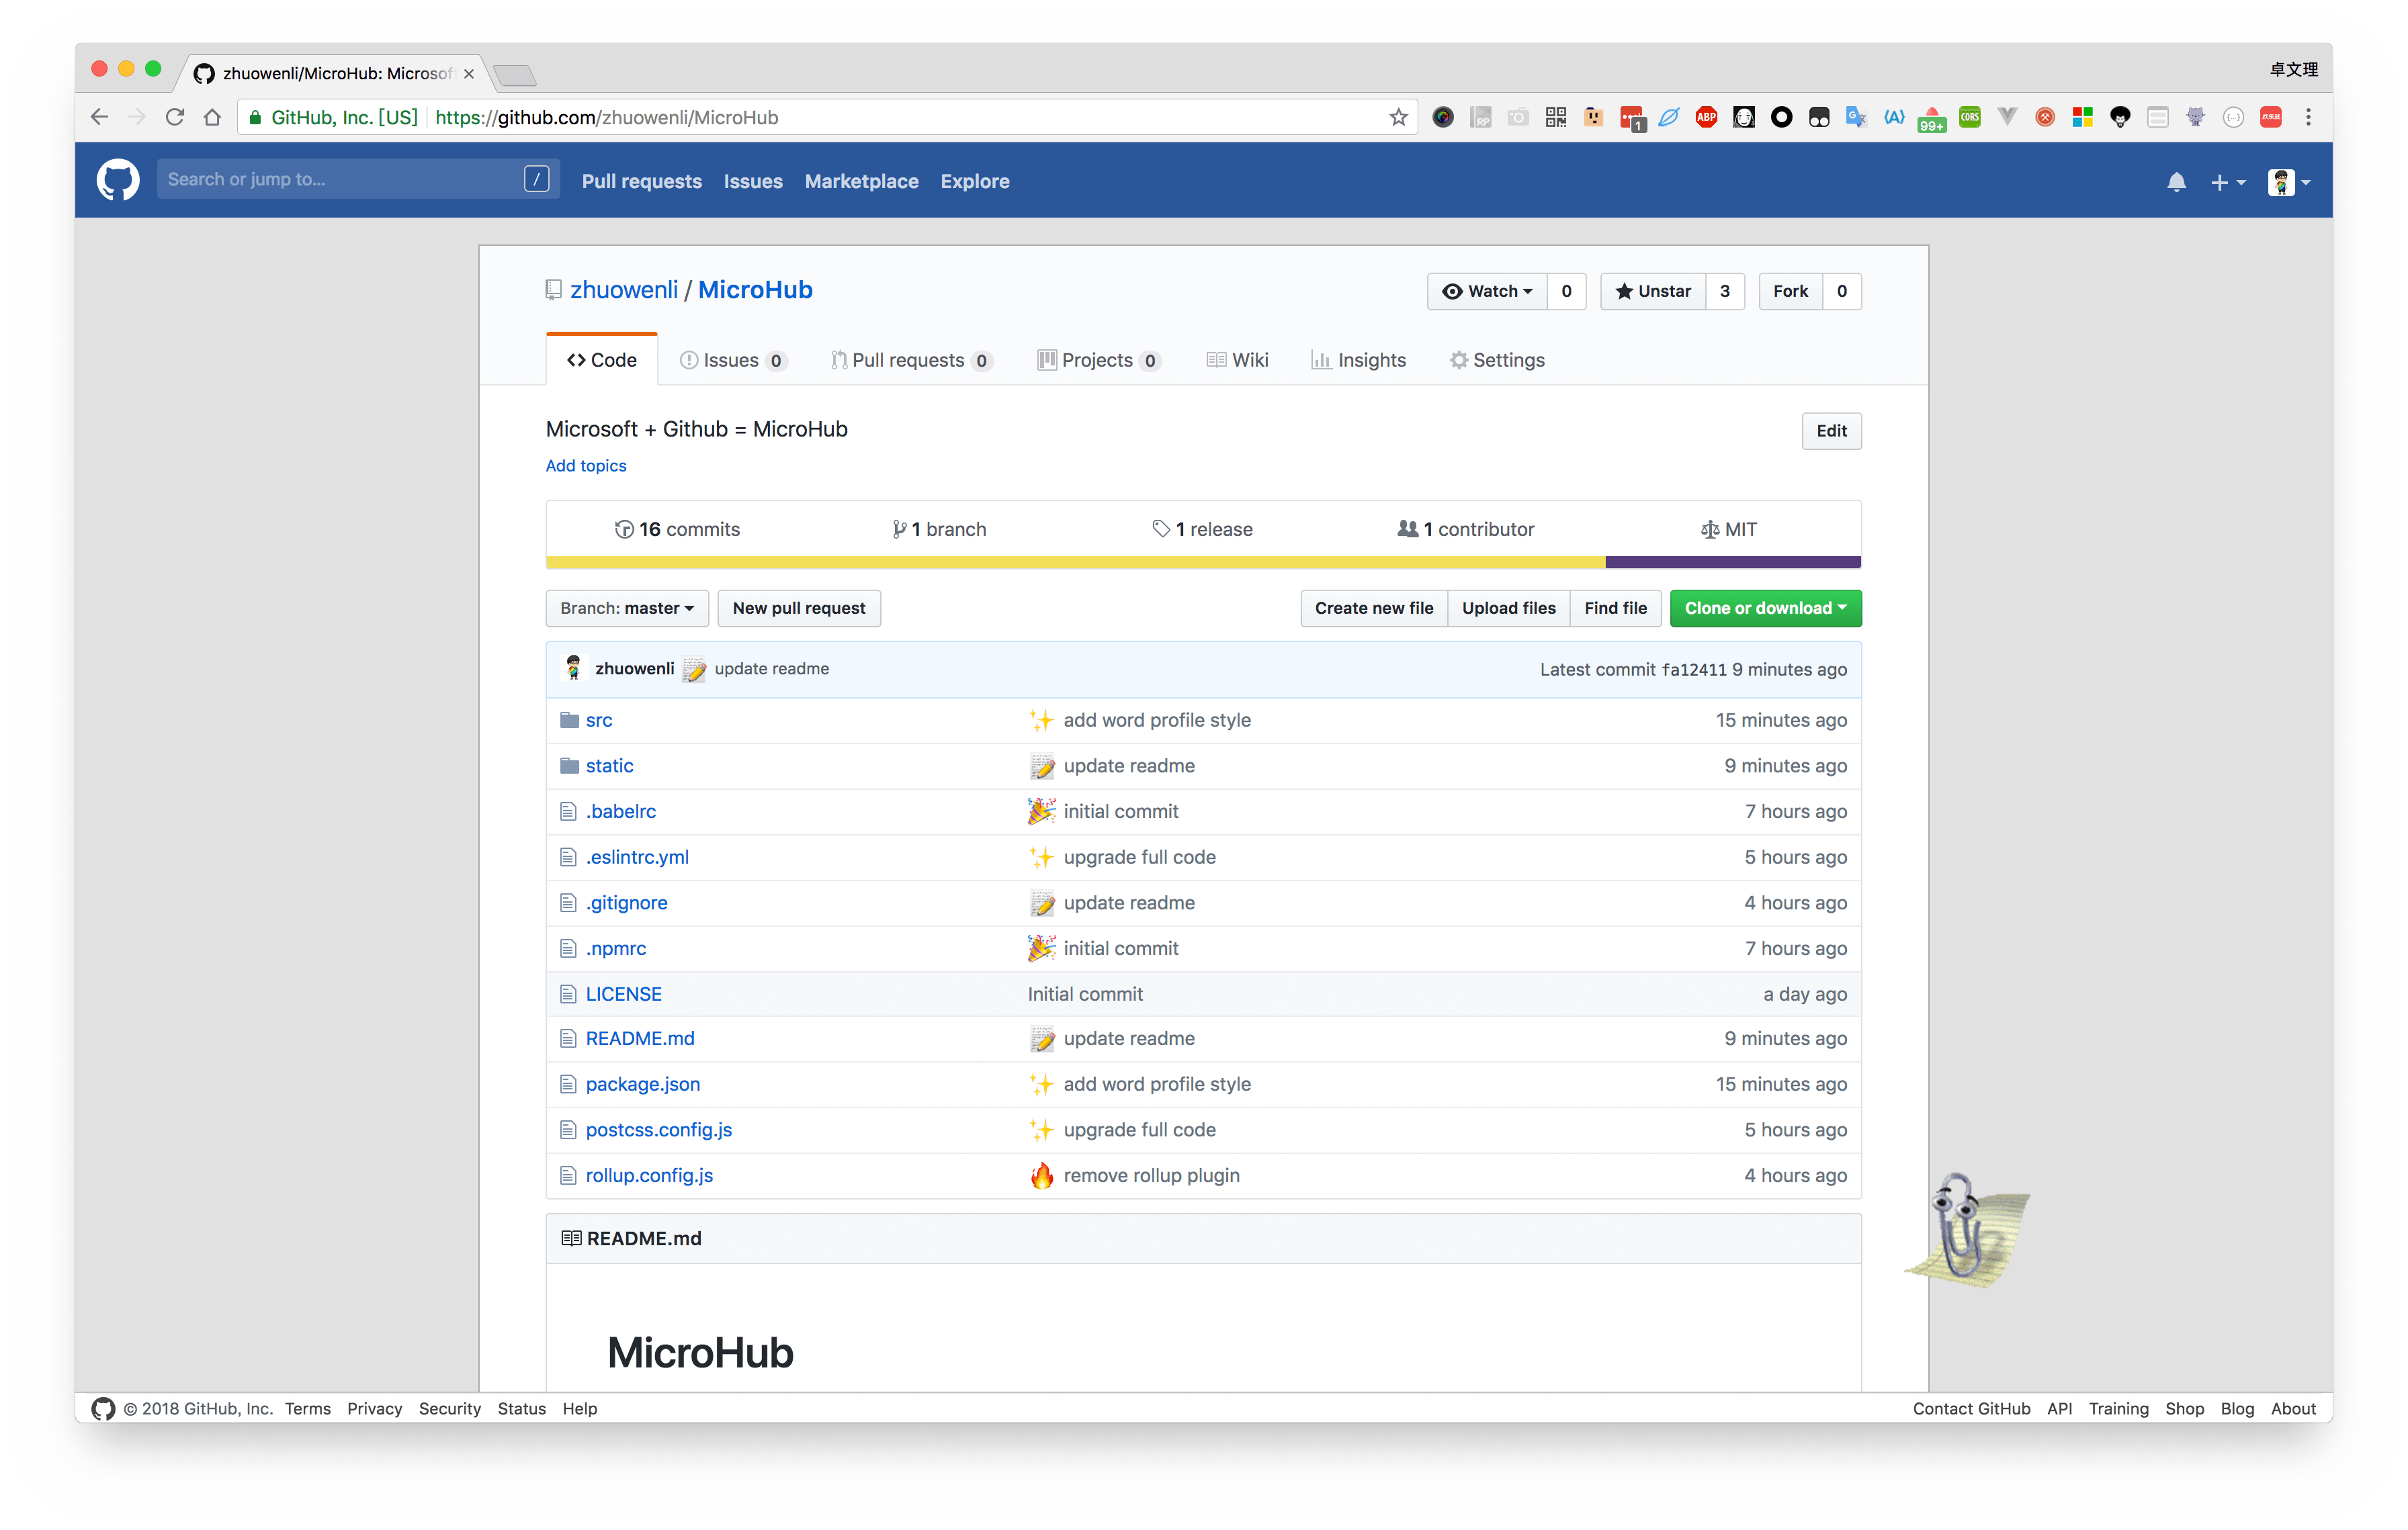This screenshot has width=2408, height=1530.
Task: Click the AdBlock Plus extension icon
Action: click(1706, 118)
